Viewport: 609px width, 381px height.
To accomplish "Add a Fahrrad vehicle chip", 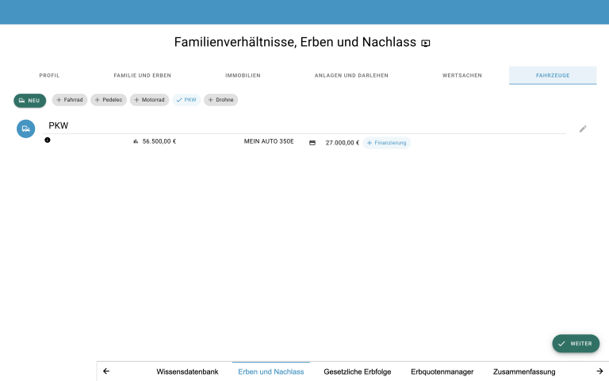I will click(70, 100).
